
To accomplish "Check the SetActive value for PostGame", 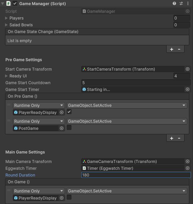I will (x=69, y=128).
